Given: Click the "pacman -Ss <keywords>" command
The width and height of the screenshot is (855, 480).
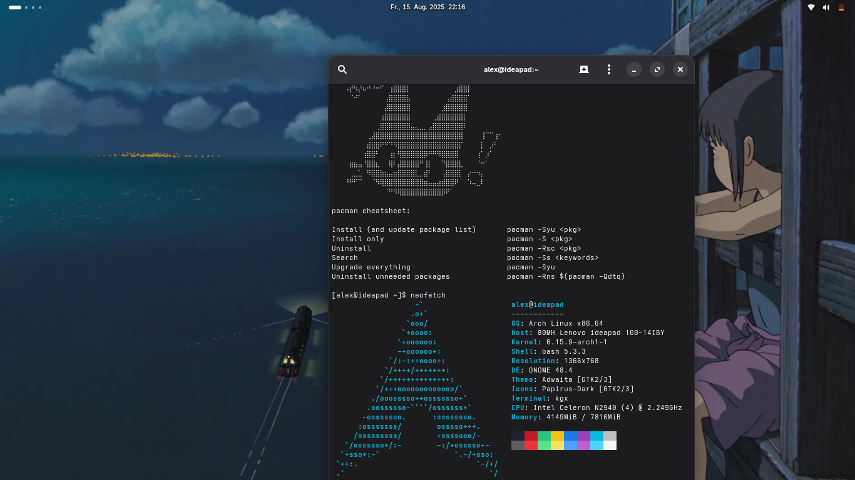Looking at the screenshot, I should [553, 258].
